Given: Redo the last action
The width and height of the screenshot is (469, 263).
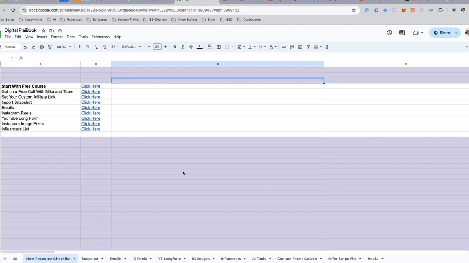Looking at the screenshot, I should [x=33, y=47].
